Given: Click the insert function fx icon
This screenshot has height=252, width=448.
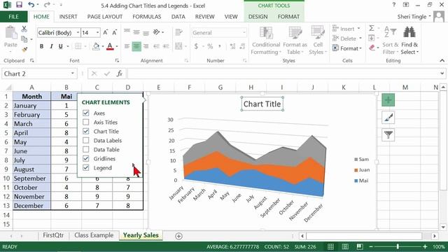Looking at the screenshot, I should (x=120, y=73).
